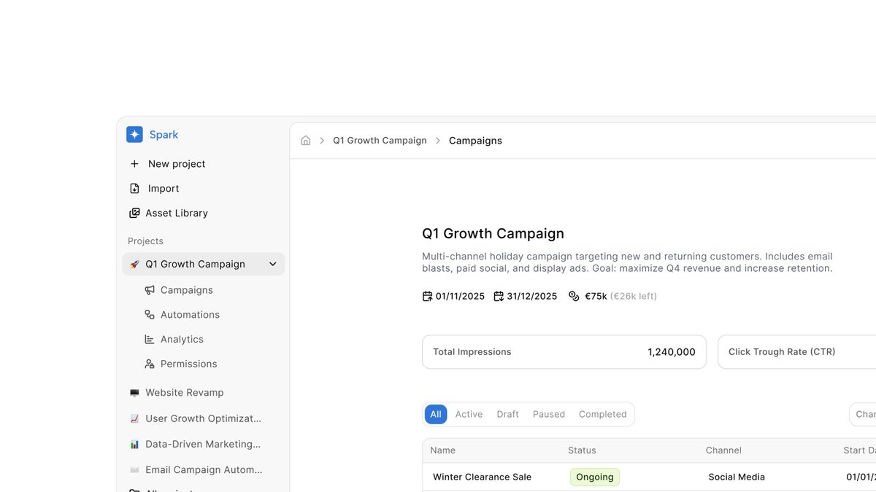Click the Permissions user lock icon
The height and width of the screenshot is (492, 876).
pos(150,364)
